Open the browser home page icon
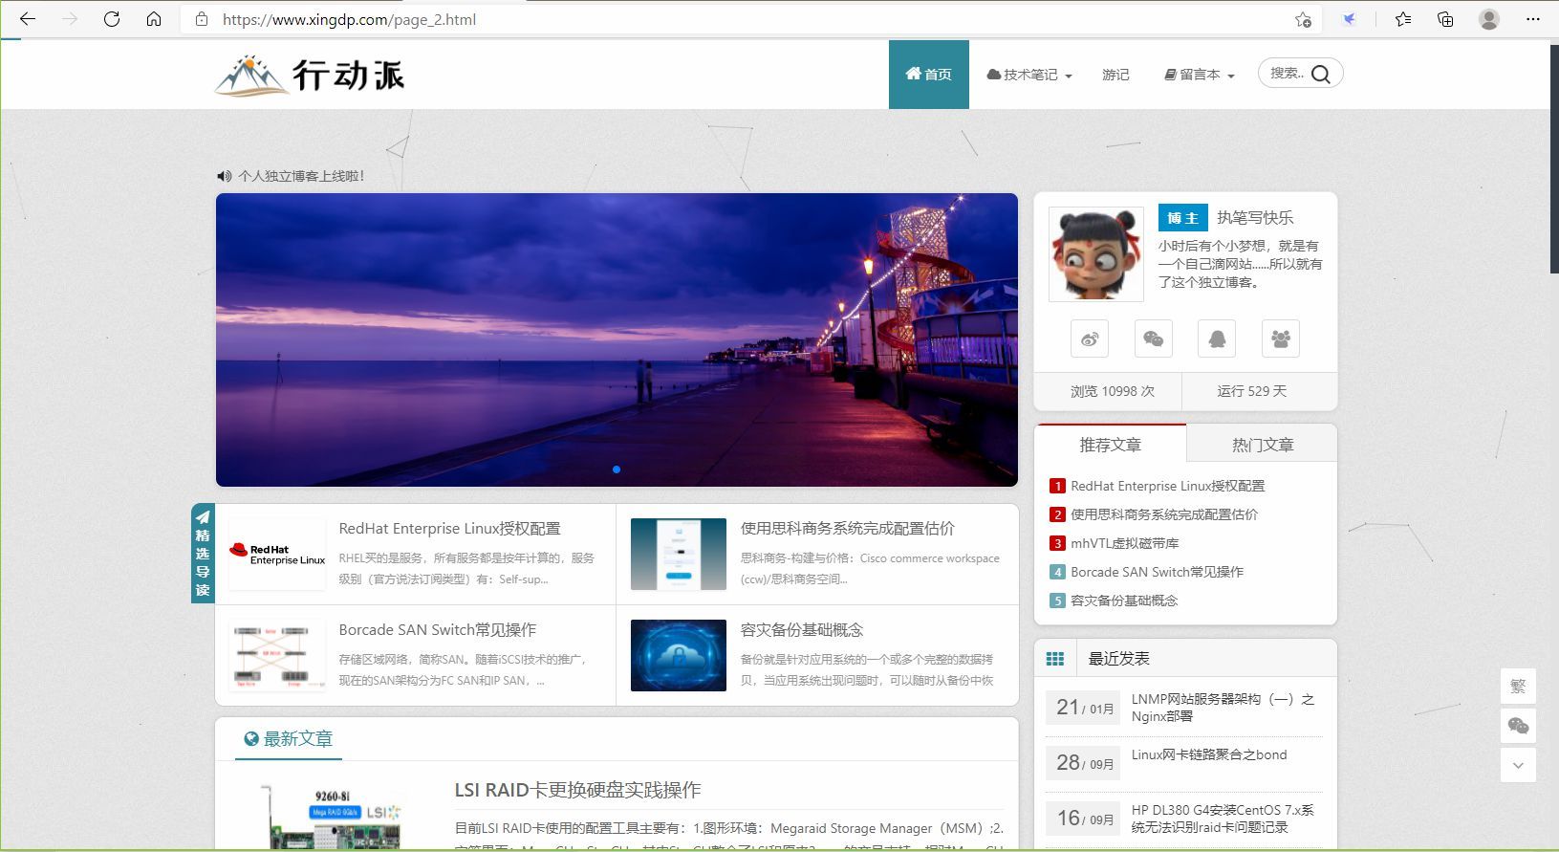The image size is (1559, 852). [154, 19]
